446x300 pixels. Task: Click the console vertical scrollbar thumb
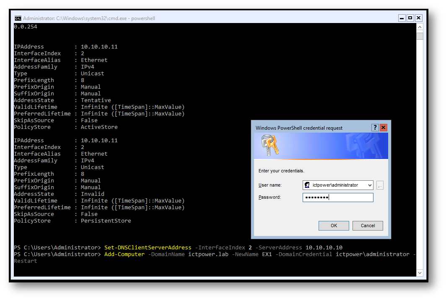420,36
